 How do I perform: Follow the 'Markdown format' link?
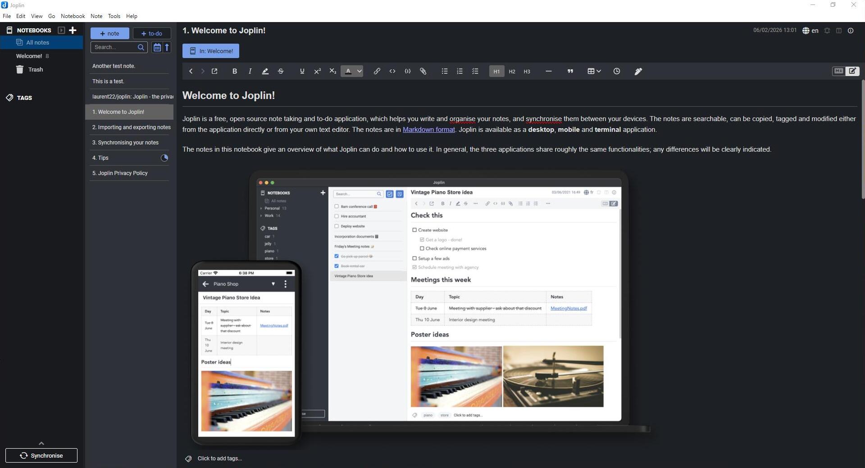click(x=428, y=130)
